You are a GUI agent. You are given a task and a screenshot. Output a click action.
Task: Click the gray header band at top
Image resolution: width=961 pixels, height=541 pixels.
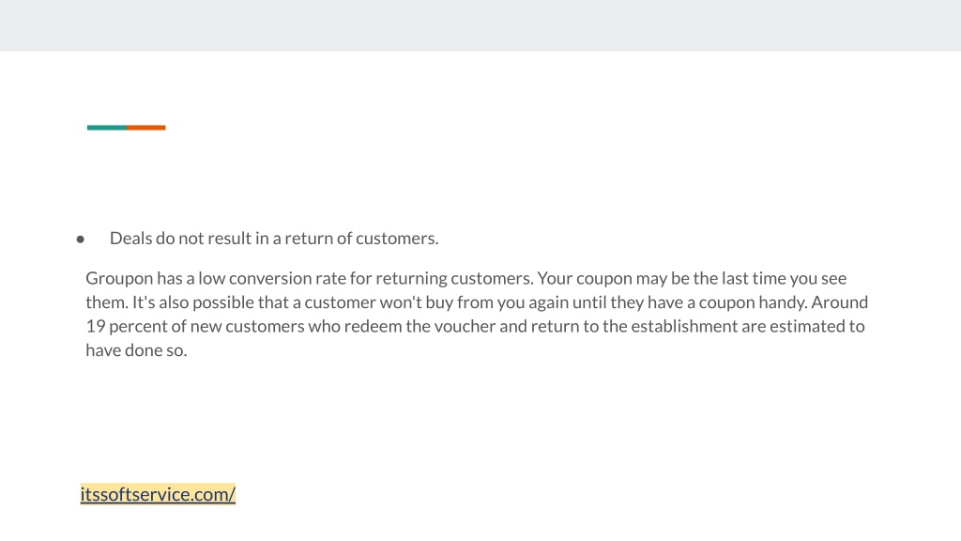coord(480,25)
